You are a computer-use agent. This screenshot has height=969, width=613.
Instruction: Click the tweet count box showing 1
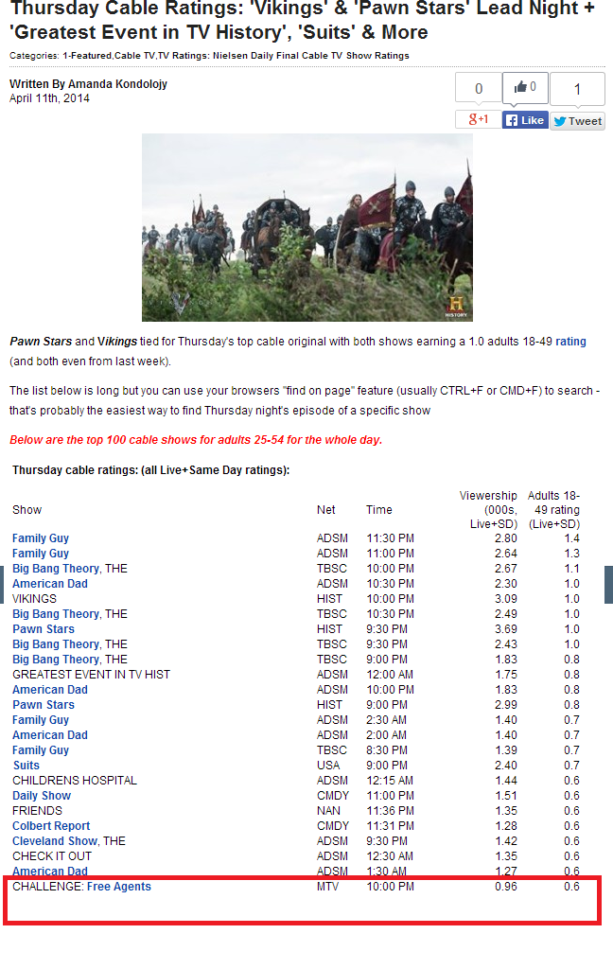point(577,89)
